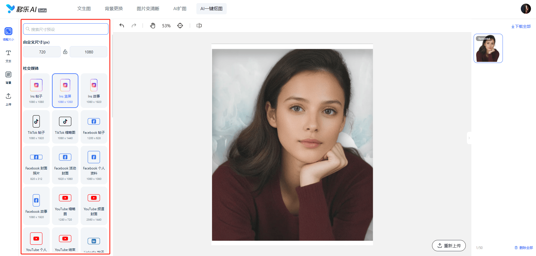This screenshot has height=256, width=536.
Task: Click the portrait image on canvas
Action: click(x=292, y=145)
